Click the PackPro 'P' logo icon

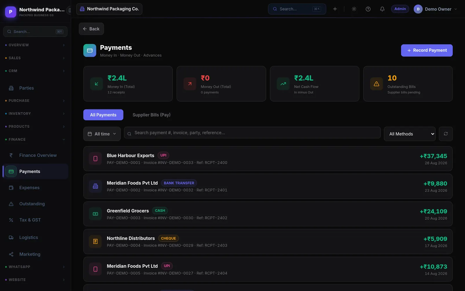(11, 12)
